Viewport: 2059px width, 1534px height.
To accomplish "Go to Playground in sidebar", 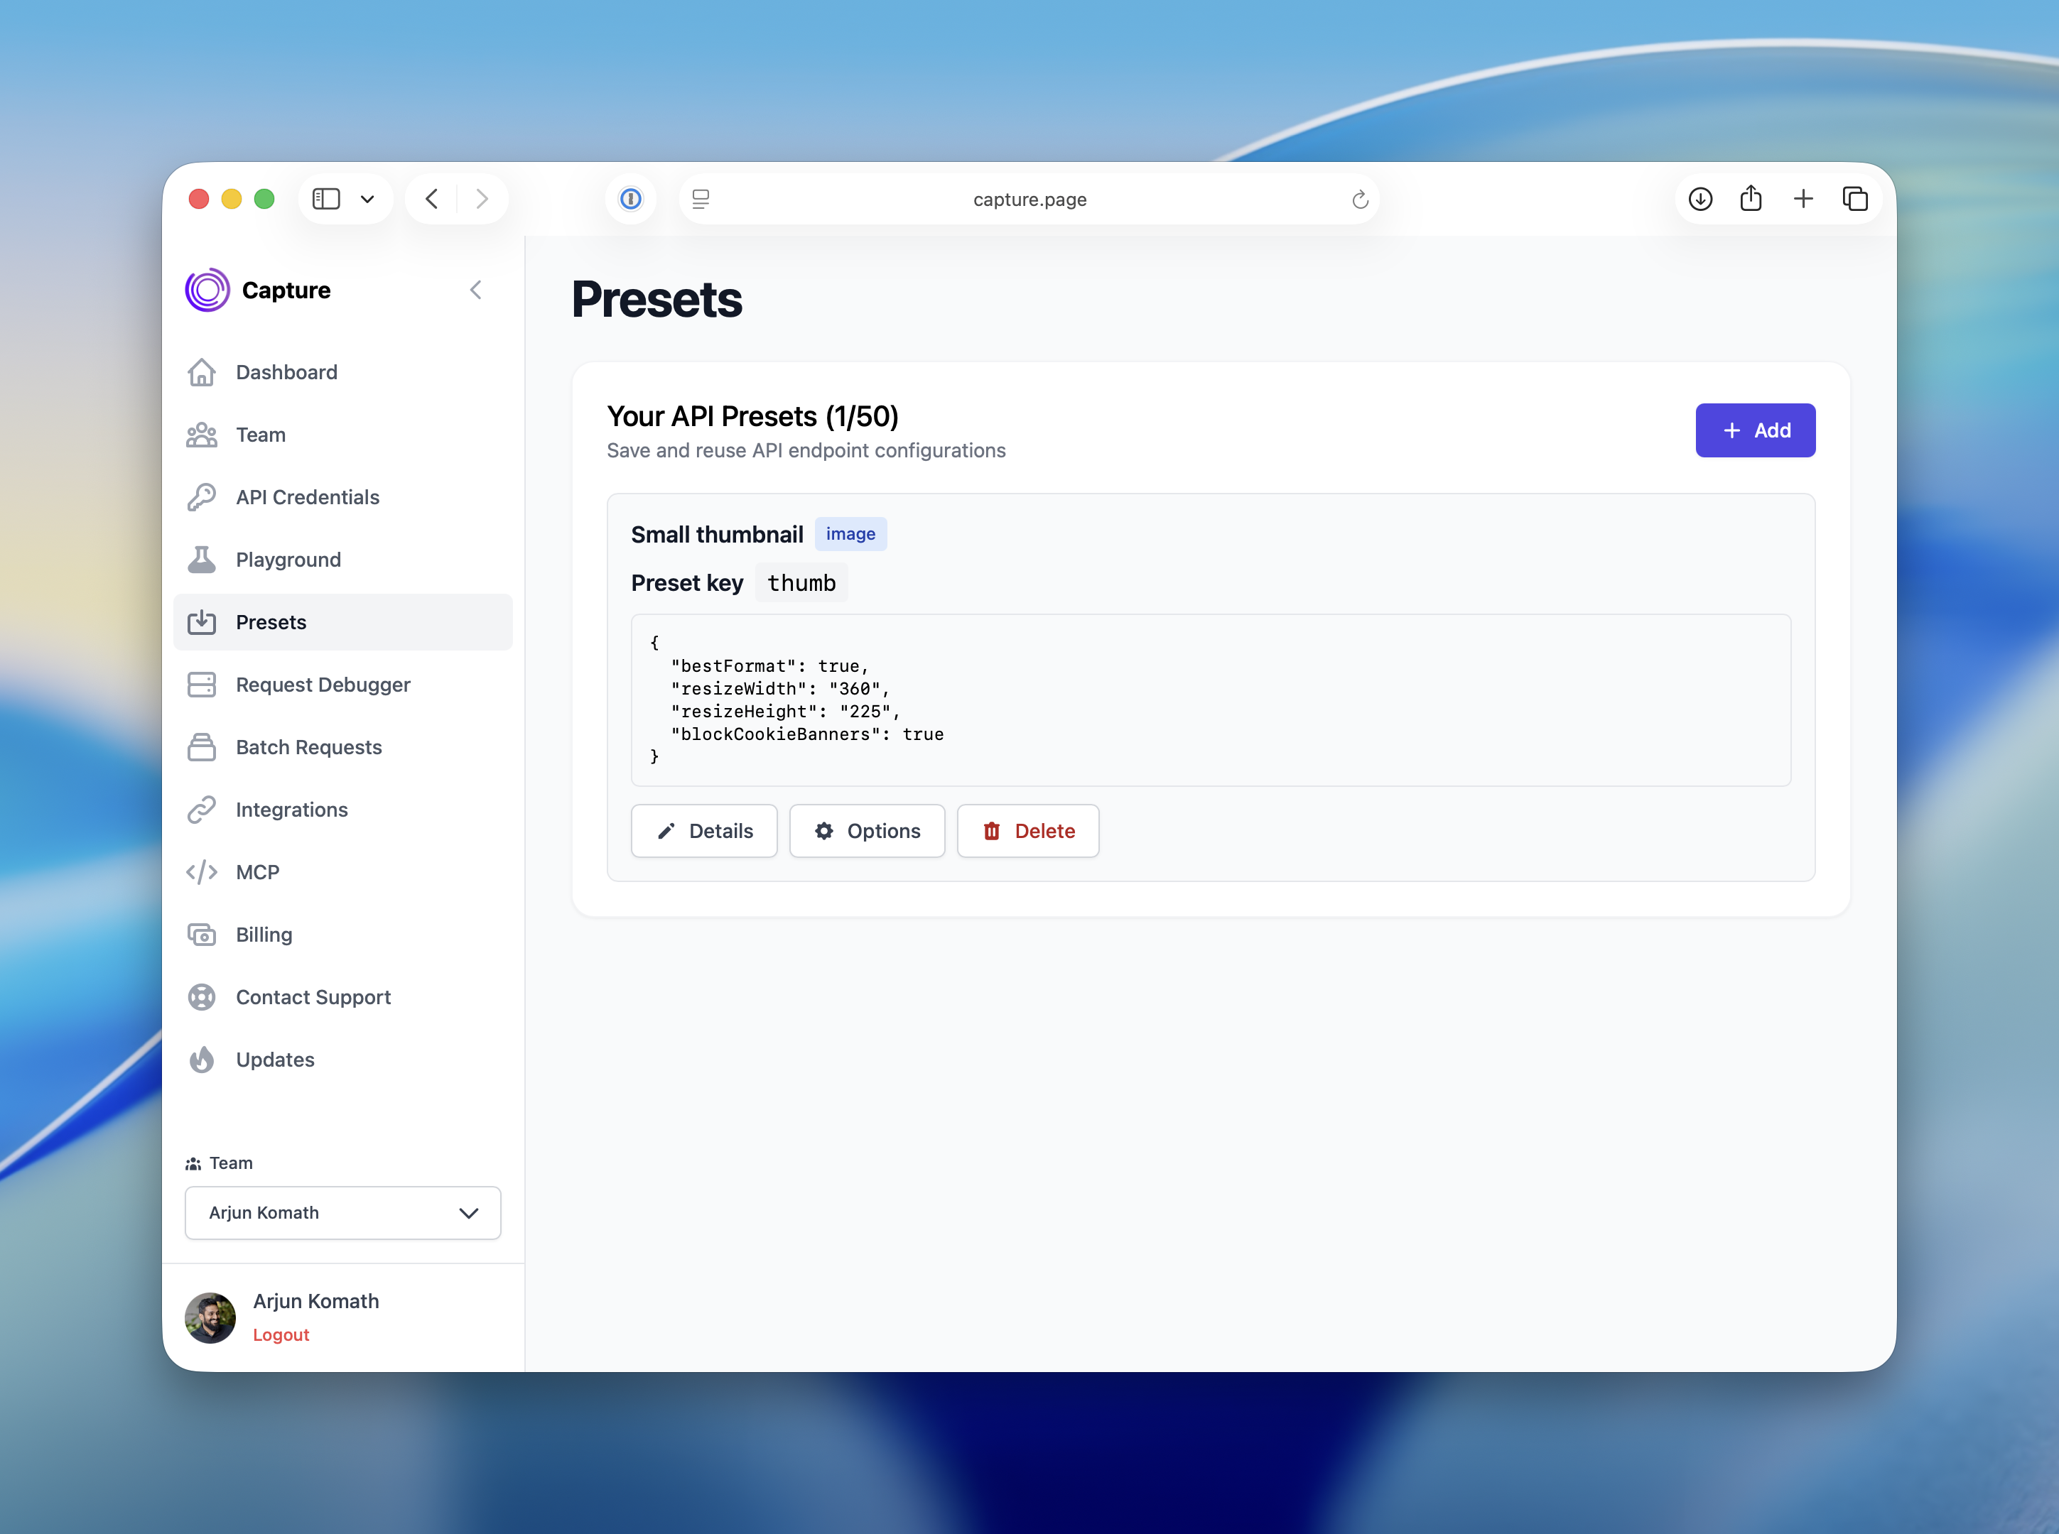I will coord(288,560).
